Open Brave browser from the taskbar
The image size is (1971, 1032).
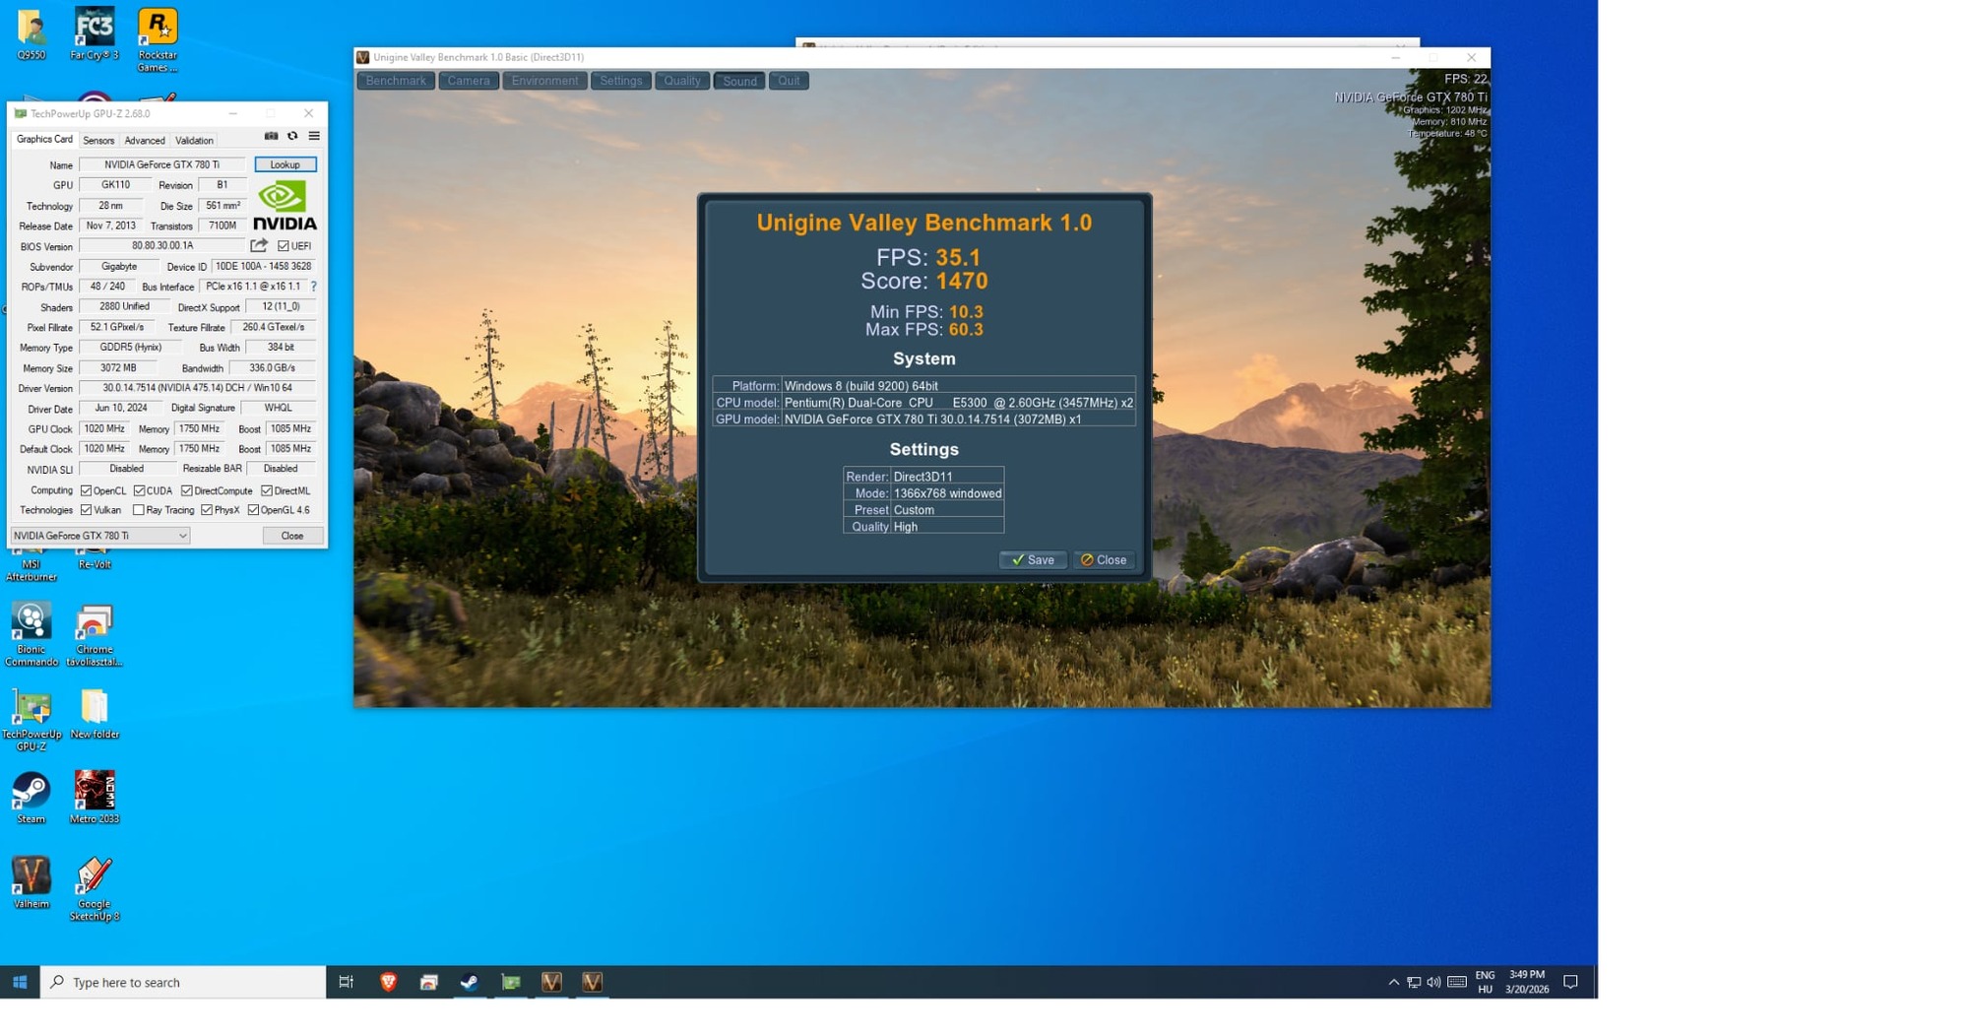tap(388, 982)
